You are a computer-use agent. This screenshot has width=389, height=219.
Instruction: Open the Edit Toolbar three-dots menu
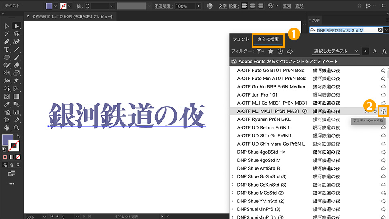click(12, 184)
